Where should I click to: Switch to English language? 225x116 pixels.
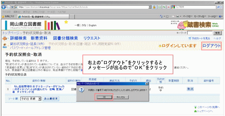click(x=93, y=25)
